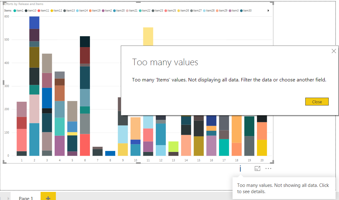Open the visual's more options ellipsis
Screen dimensions: 339x200
pyautogui.click(x=268, y=168)
